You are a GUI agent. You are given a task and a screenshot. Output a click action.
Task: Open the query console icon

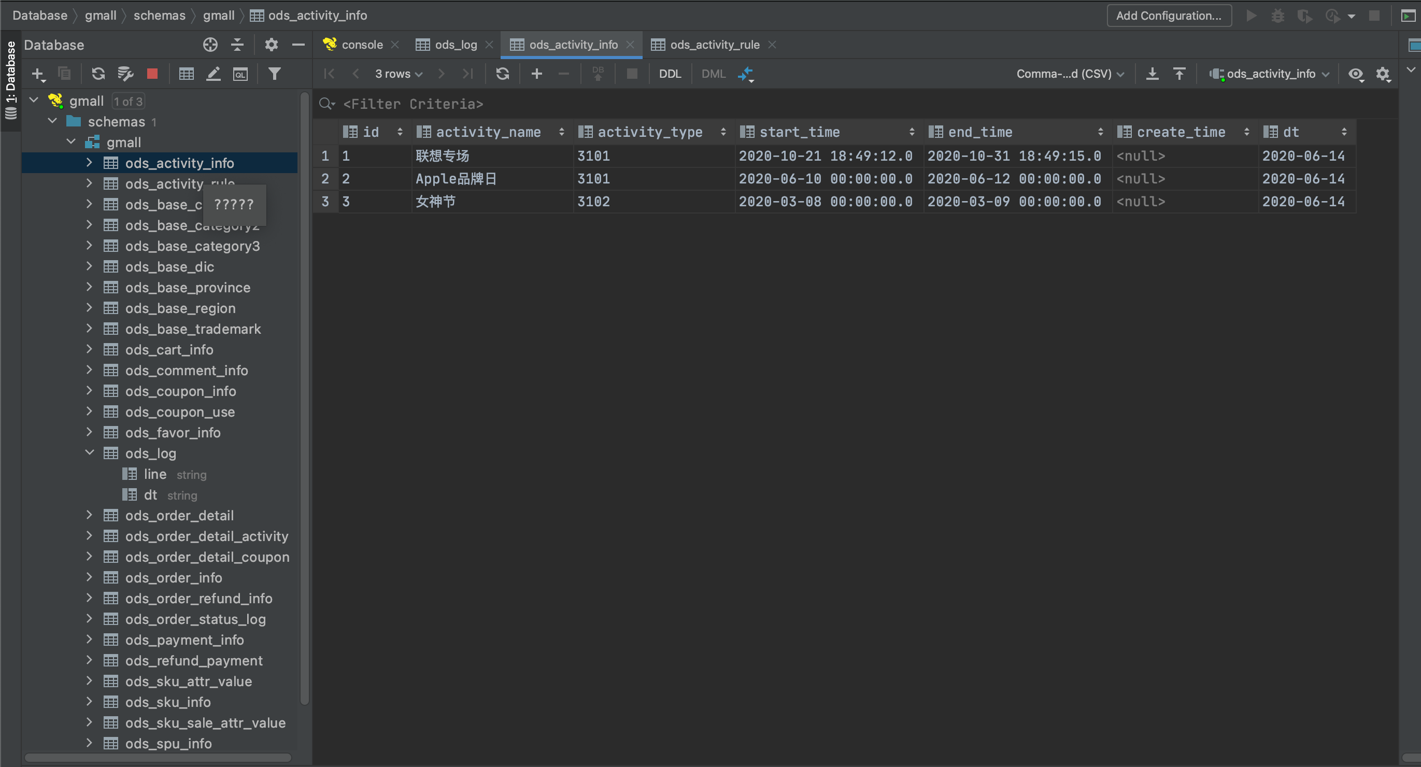pyautogui.click(x=240, y=74)
